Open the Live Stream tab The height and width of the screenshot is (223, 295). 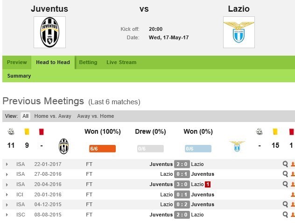121,62
